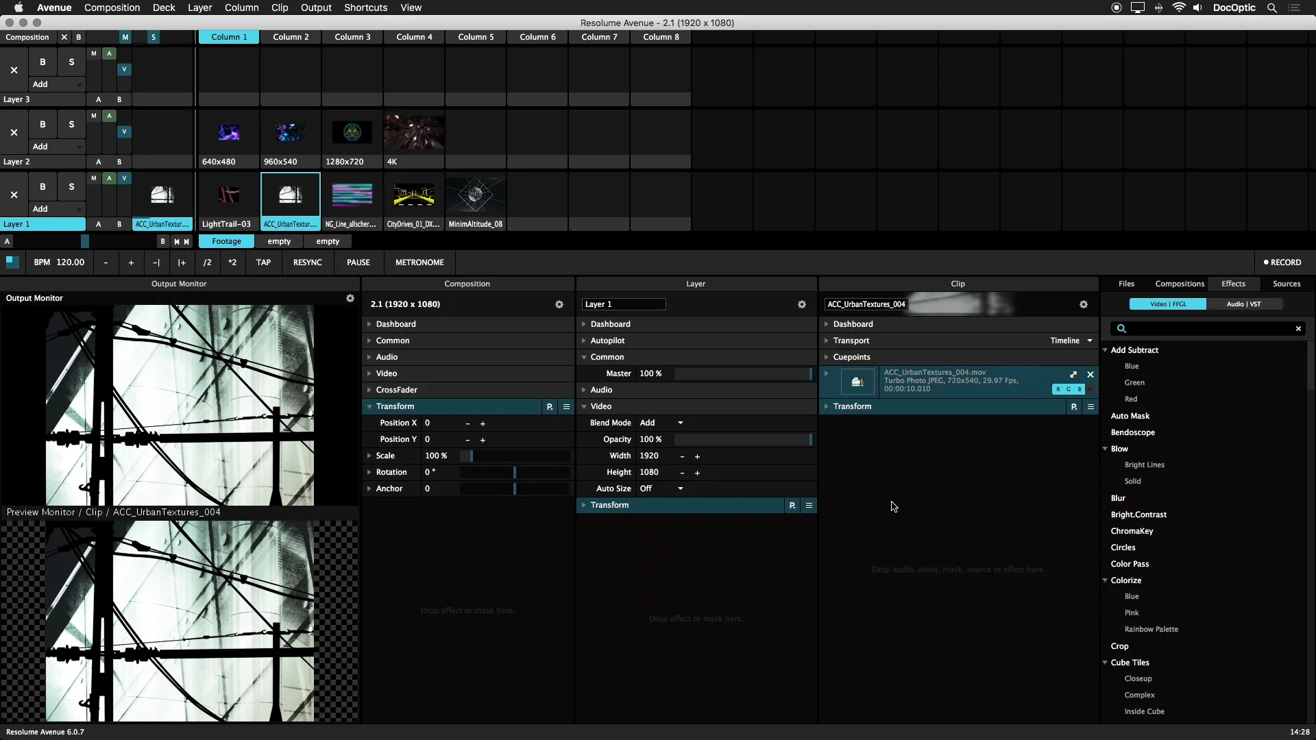Open the Layer 1 settings gear

(x=802, y=304)
